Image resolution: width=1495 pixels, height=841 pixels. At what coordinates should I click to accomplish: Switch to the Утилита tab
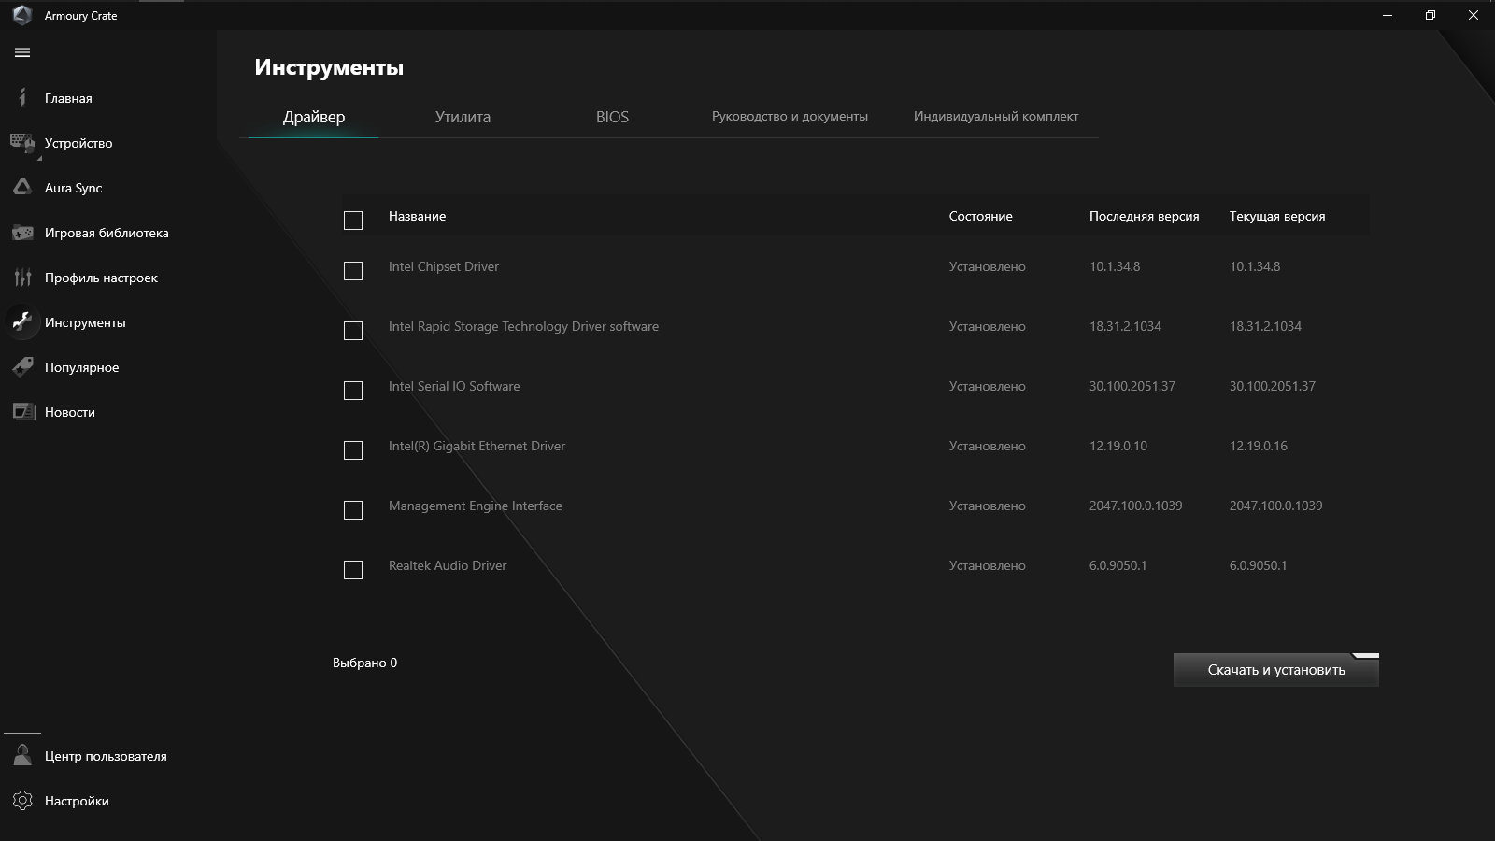coord(463,117)
